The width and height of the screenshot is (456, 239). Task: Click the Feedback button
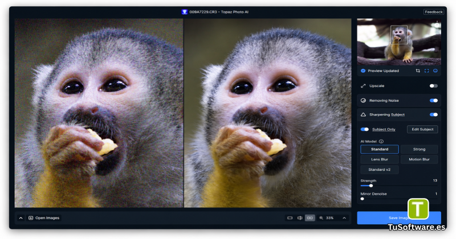click(434, 12)
